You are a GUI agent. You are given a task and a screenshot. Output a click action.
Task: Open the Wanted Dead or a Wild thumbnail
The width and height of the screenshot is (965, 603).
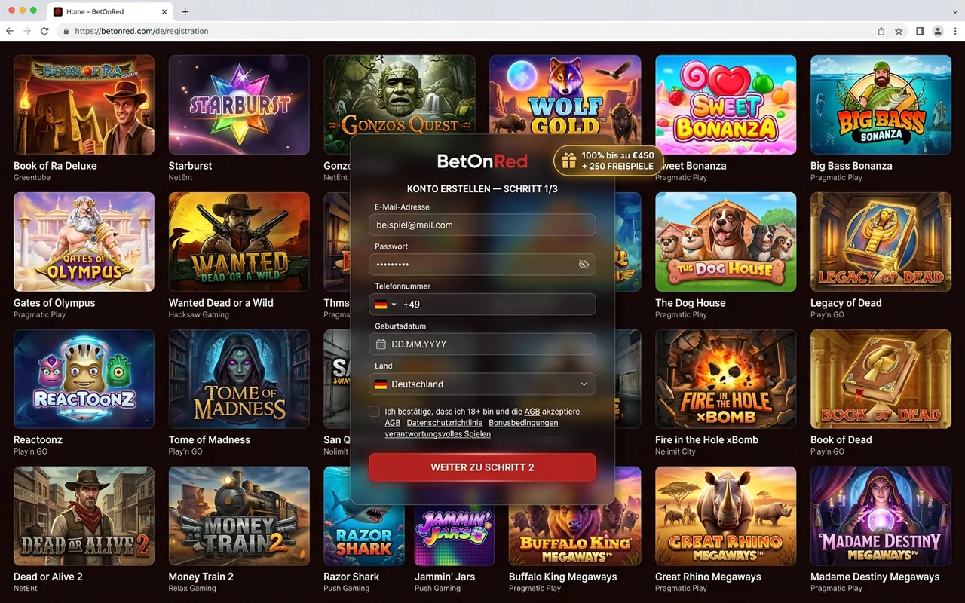tap(239, 242)
